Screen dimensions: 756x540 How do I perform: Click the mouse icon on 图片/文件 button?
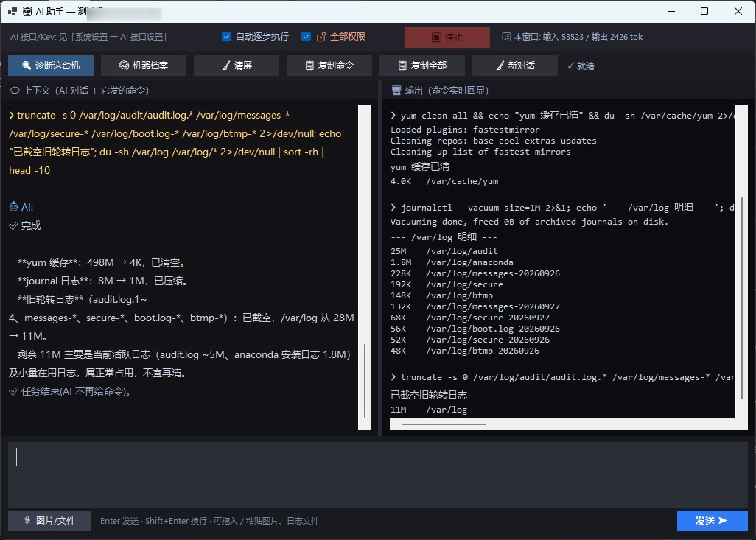[27, 521]
